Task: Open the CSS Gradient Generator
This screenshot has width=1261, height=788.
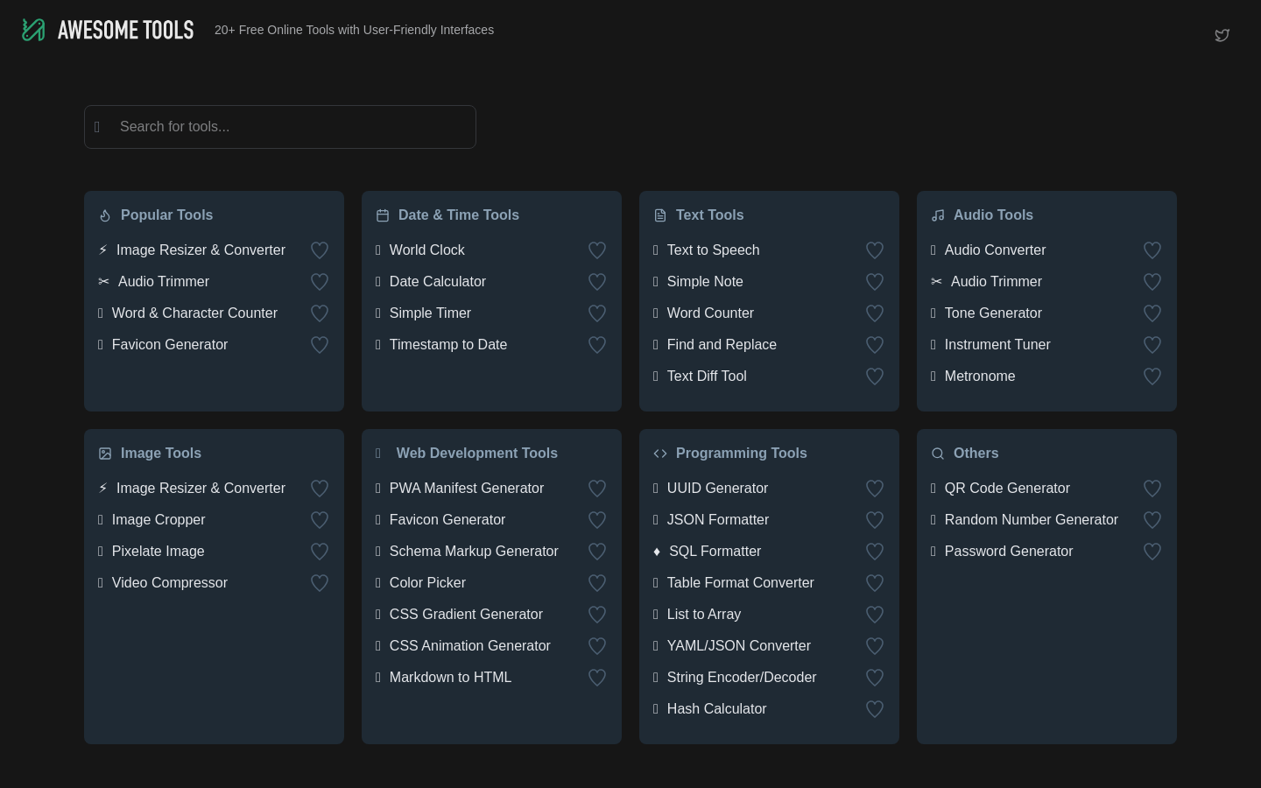Action: pyautogui.click(x=466, y=615)
